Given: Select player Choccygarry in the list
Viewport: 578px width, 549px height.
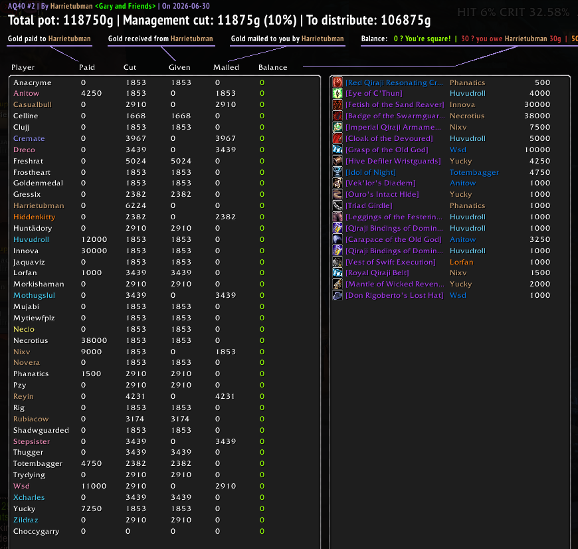Looking at the screenshot, I should tap(36, 531).
